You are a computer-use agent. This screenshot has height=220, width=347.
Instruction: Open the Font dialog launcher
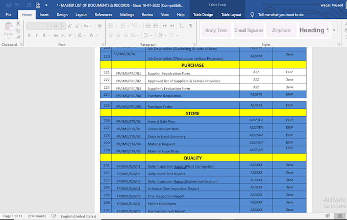(x=103, y=45)
